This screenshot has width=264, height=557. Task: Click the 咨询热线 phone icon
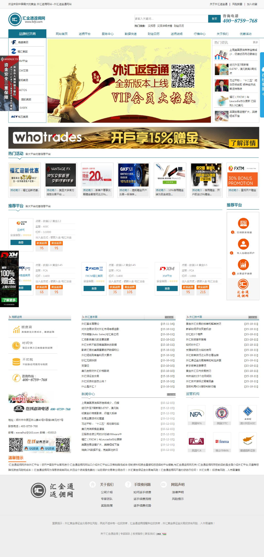[16, 378]
